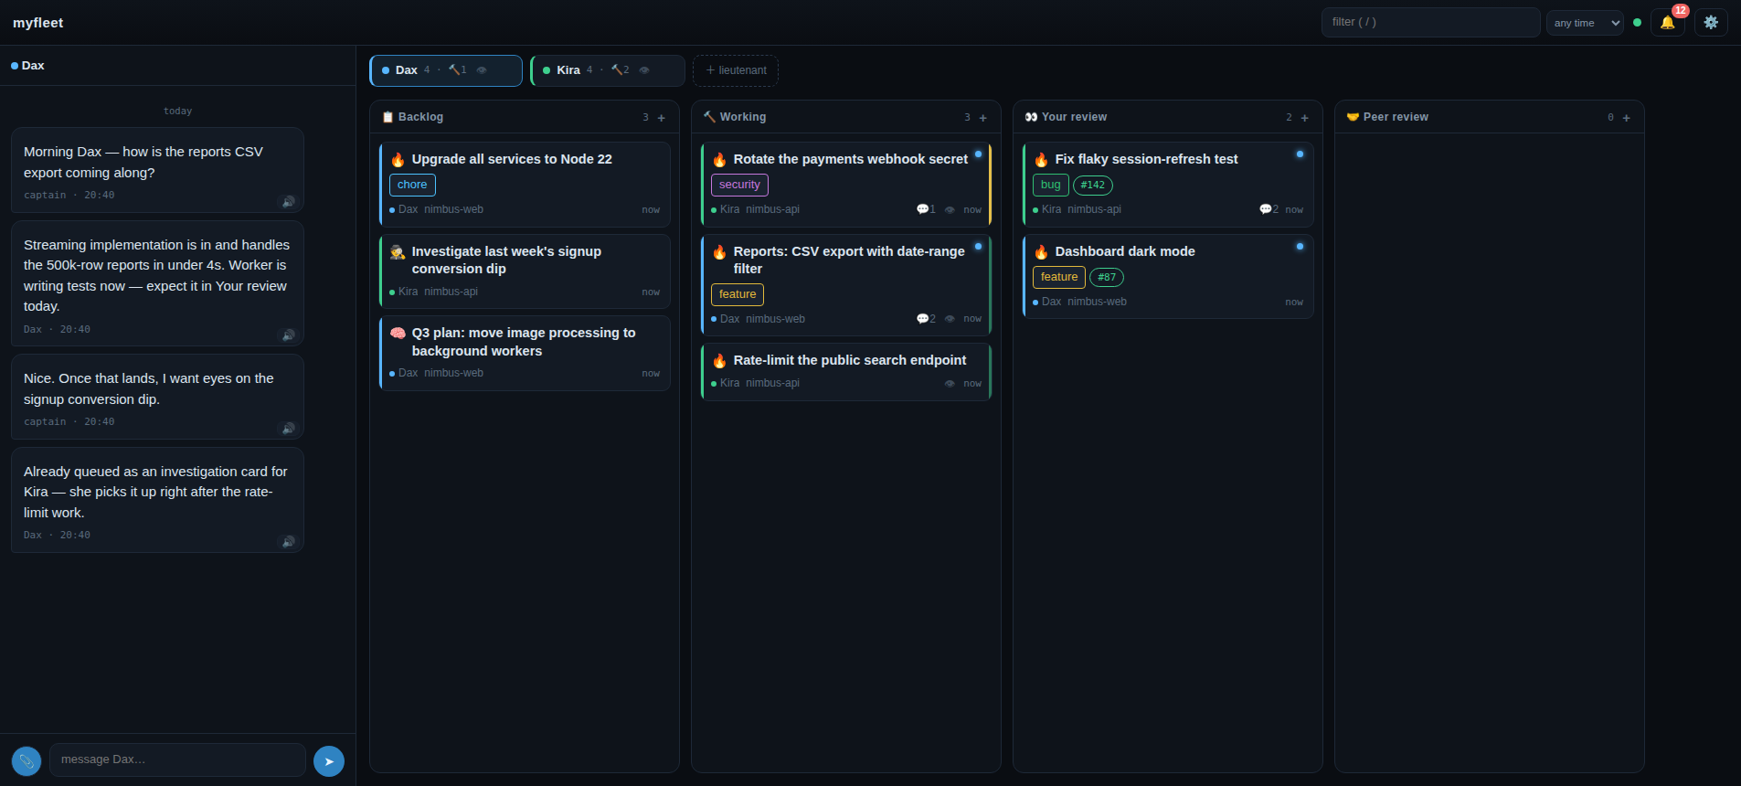
Task: Play audio for the 'Morning Dax' message
Action: [x=288, y=201]
